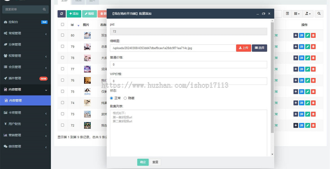The width and height of the screenshot is (330, 169).
Task: Select the highlighted 内容管理 submenu item
Action: click(25, 100)
